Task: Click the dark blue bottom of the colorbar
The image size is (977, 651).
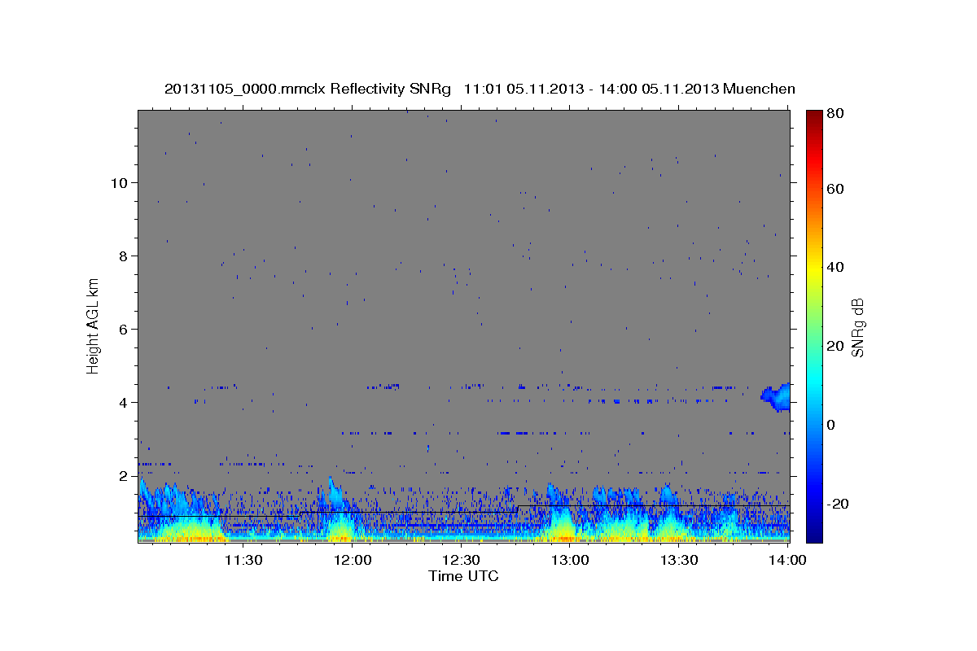Action: (813, 533)
